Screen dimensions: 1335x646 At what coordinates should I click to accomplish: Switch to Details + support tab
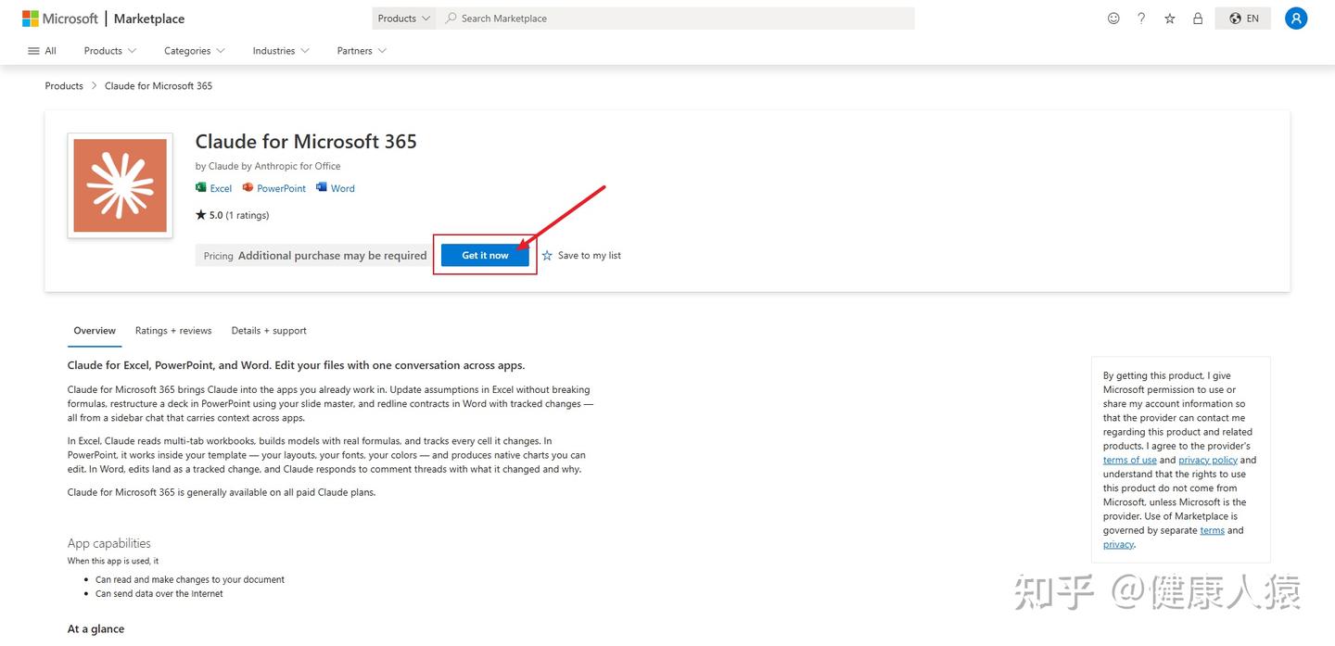(x=269, y=331)
